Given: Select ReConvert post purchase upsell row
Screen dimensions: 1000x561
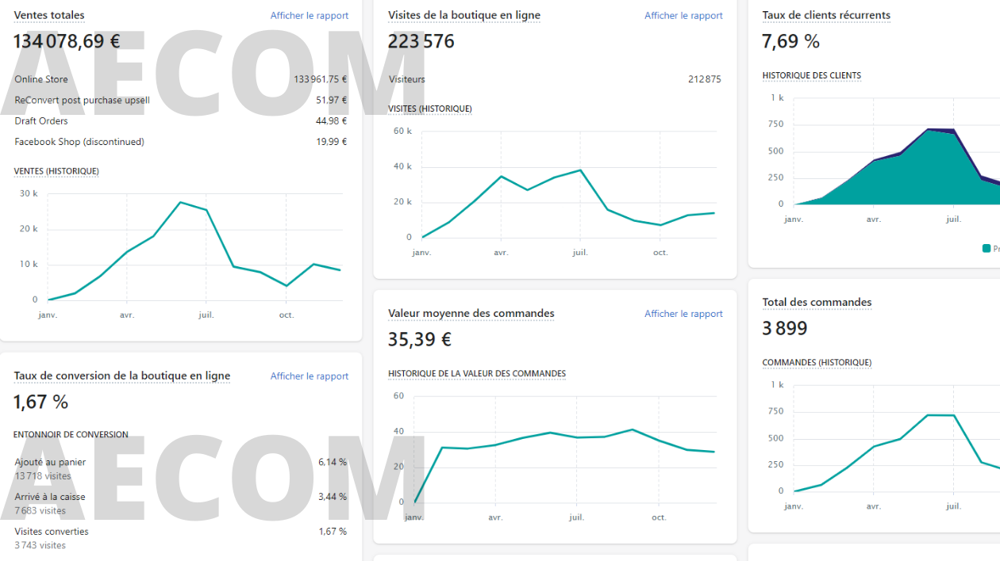Looking at the screenshot, I should (181, 100).
